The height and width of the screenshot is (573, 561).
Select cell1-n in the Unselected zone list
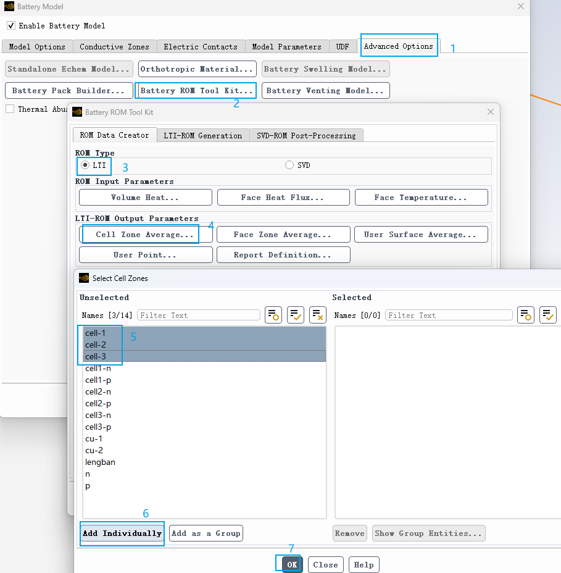click(98, 368)
